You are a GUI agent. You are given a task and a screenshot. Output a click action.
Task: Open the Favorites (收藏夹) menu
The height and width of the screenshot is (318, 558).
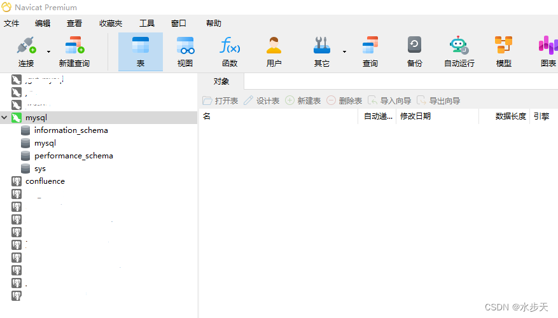coord(111,24)
